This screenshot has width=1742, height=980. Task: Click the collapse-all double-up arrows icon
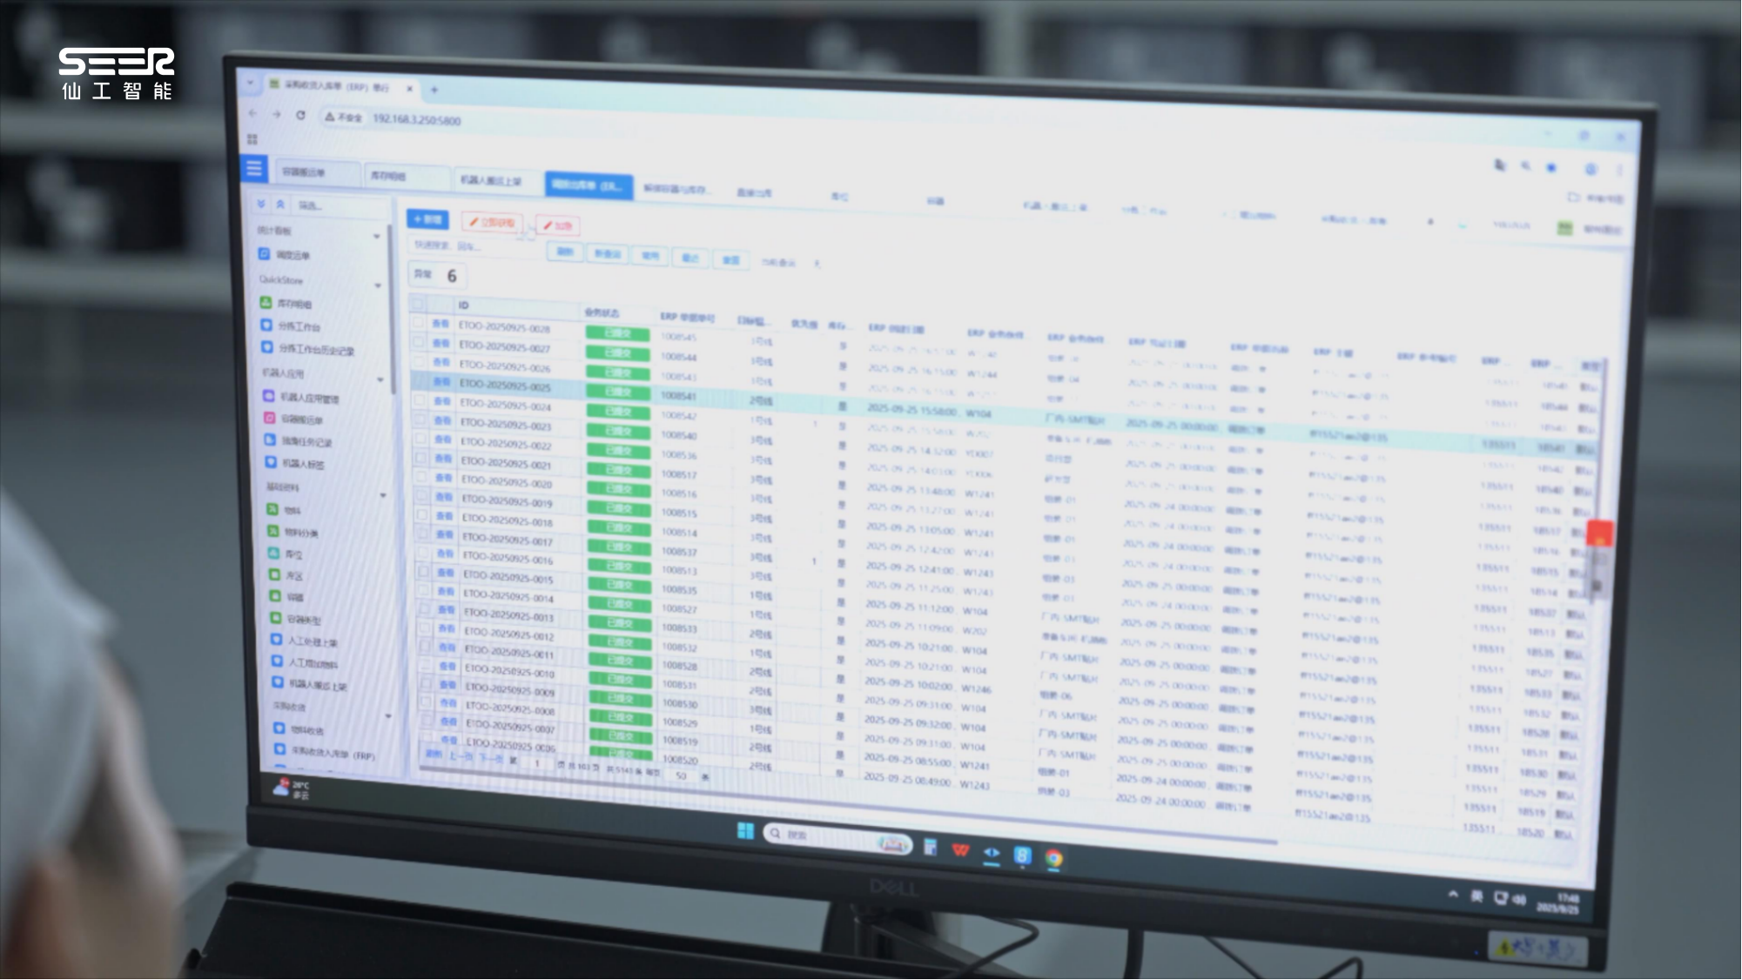coord(280,204)
